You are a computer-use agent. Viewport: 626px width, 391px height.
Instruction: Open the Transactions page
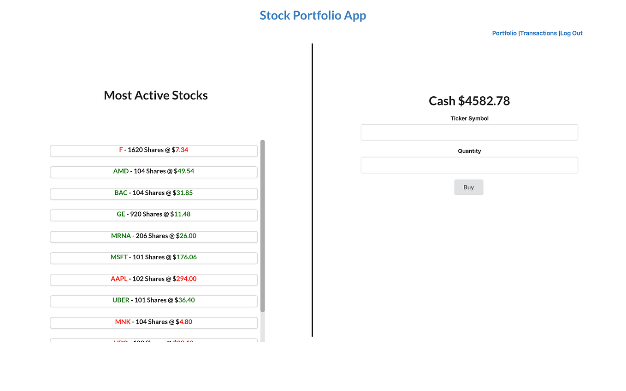coord(538,33)
